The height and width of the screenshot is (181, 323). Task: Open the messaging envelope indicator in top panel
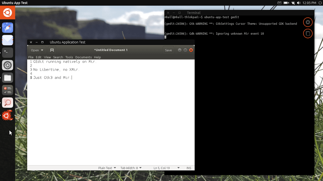pos(279,3)
